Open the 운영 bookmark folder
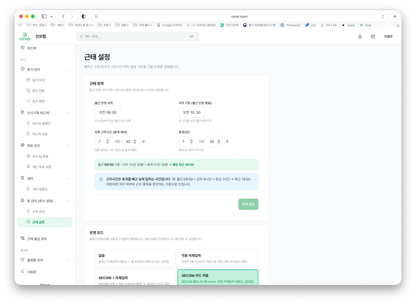Viewport: 416px width, 304px height. [104, 25]
